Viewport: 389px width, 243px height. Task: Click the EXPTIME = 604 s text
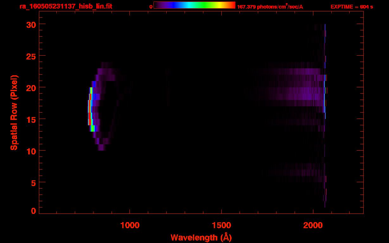[x=352, y=7]
